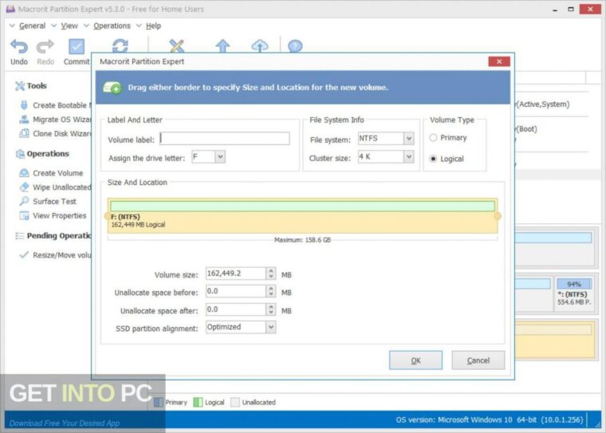Click the Volume label text field
606x433 pixels.
225,139
